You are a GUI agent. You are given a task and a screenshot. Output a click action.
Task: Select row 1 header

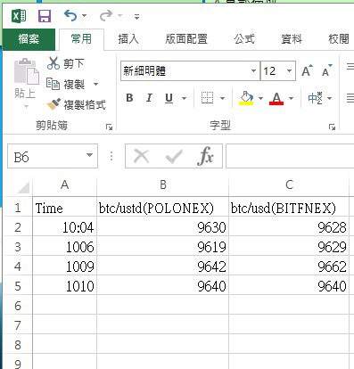point(18,208)
